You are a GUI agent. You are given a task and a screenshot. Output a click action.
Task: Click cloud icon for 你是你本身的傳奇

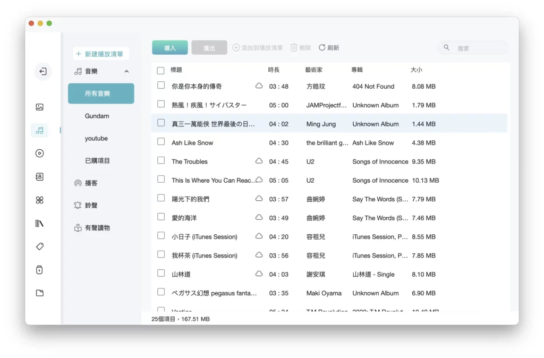click(259, 86)
